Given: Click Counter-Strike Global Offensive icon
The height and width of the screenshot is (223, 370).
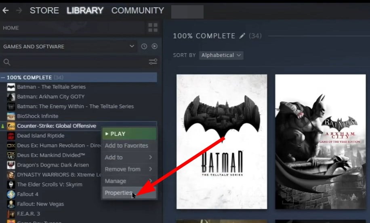Looking at the screenshot, I should [x=11, y=126].
